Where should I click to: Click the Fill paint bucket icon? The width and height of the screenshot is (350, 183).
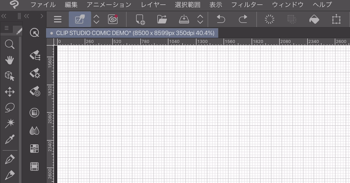tap(314, 19)
